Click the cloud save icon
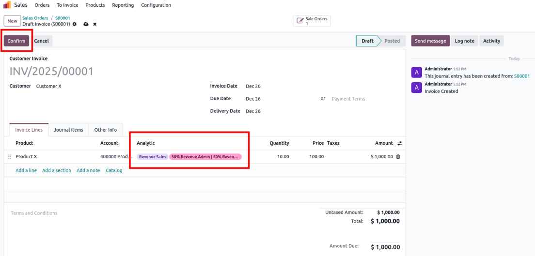 (x=86, y=24)
